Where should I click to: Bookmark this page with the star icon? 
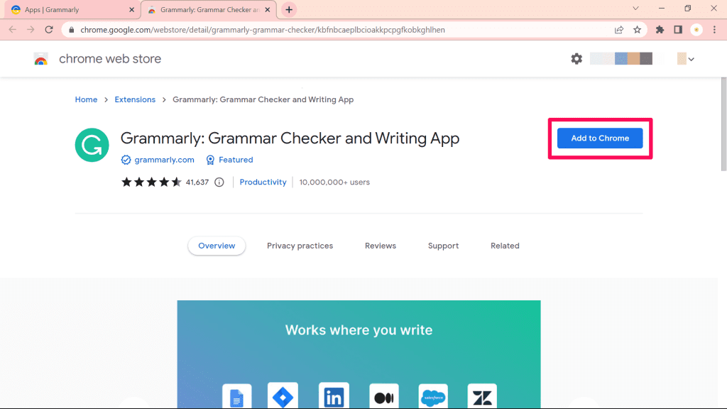point(637,30)
